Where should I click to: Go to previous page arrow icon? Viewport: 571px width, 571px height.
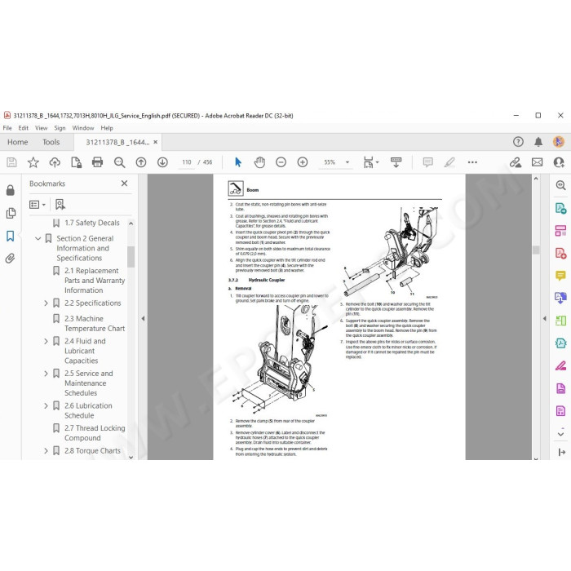[141, 162]
